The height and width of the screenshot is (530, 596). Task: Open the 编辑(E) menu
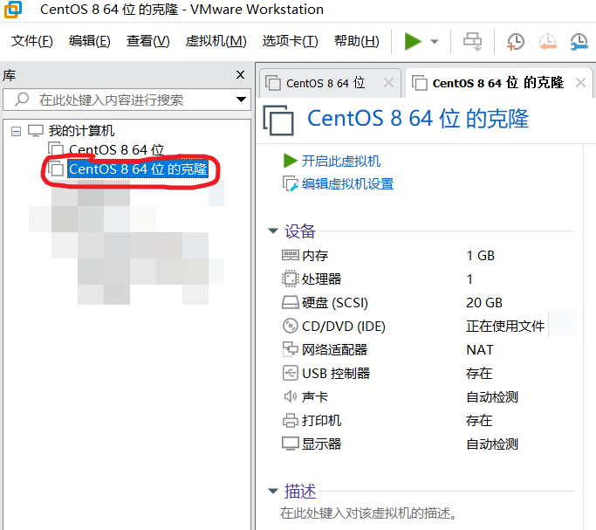pyautogui.click(x=90, y=41)
